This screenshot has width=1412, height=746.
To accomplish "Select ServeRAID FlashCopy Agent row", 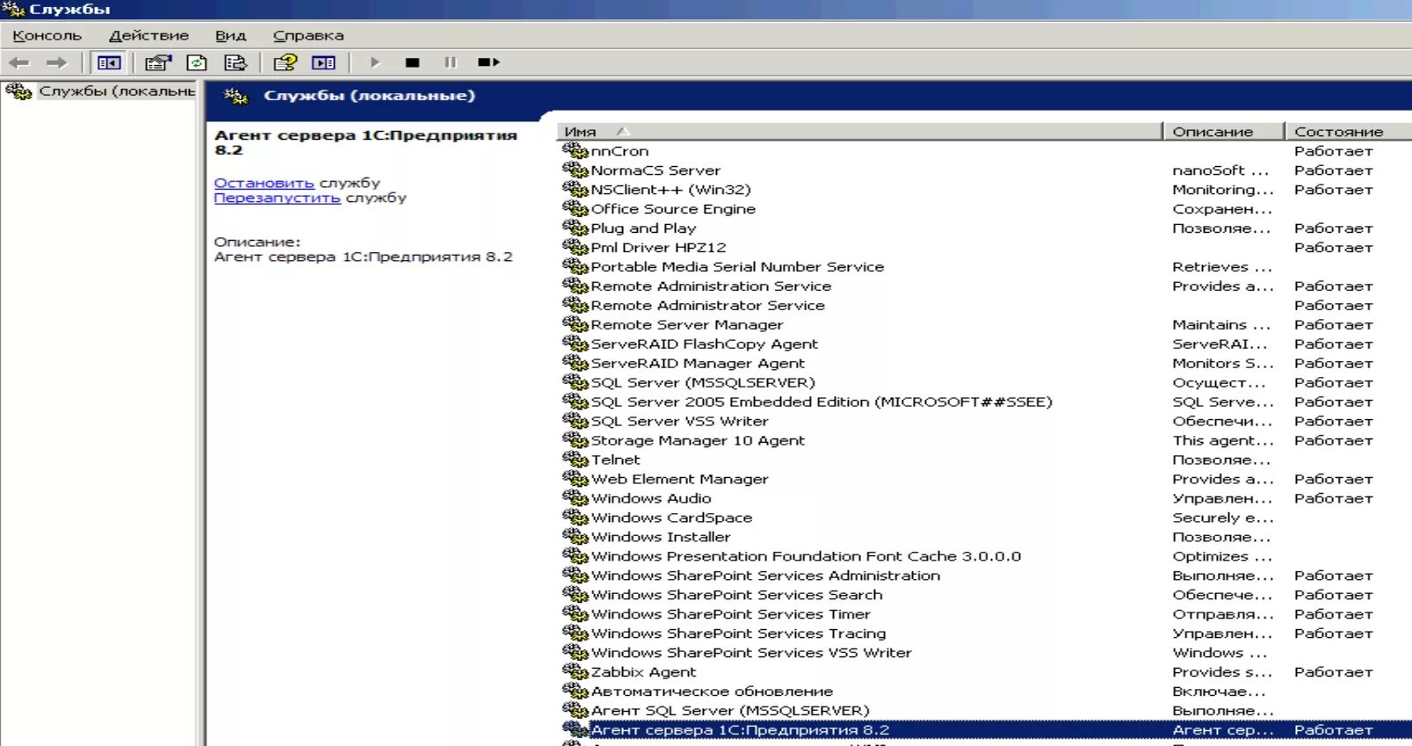I will 984,344.
